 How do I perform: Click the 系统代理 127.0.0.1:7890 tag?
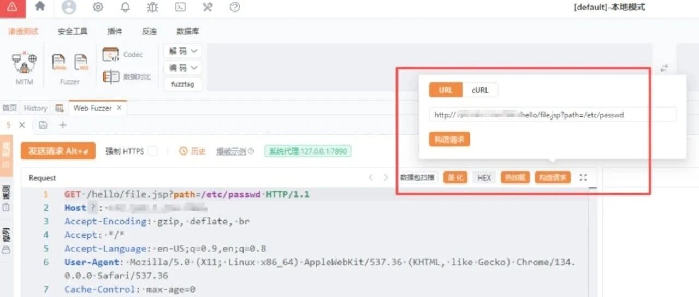click(308, 151)
